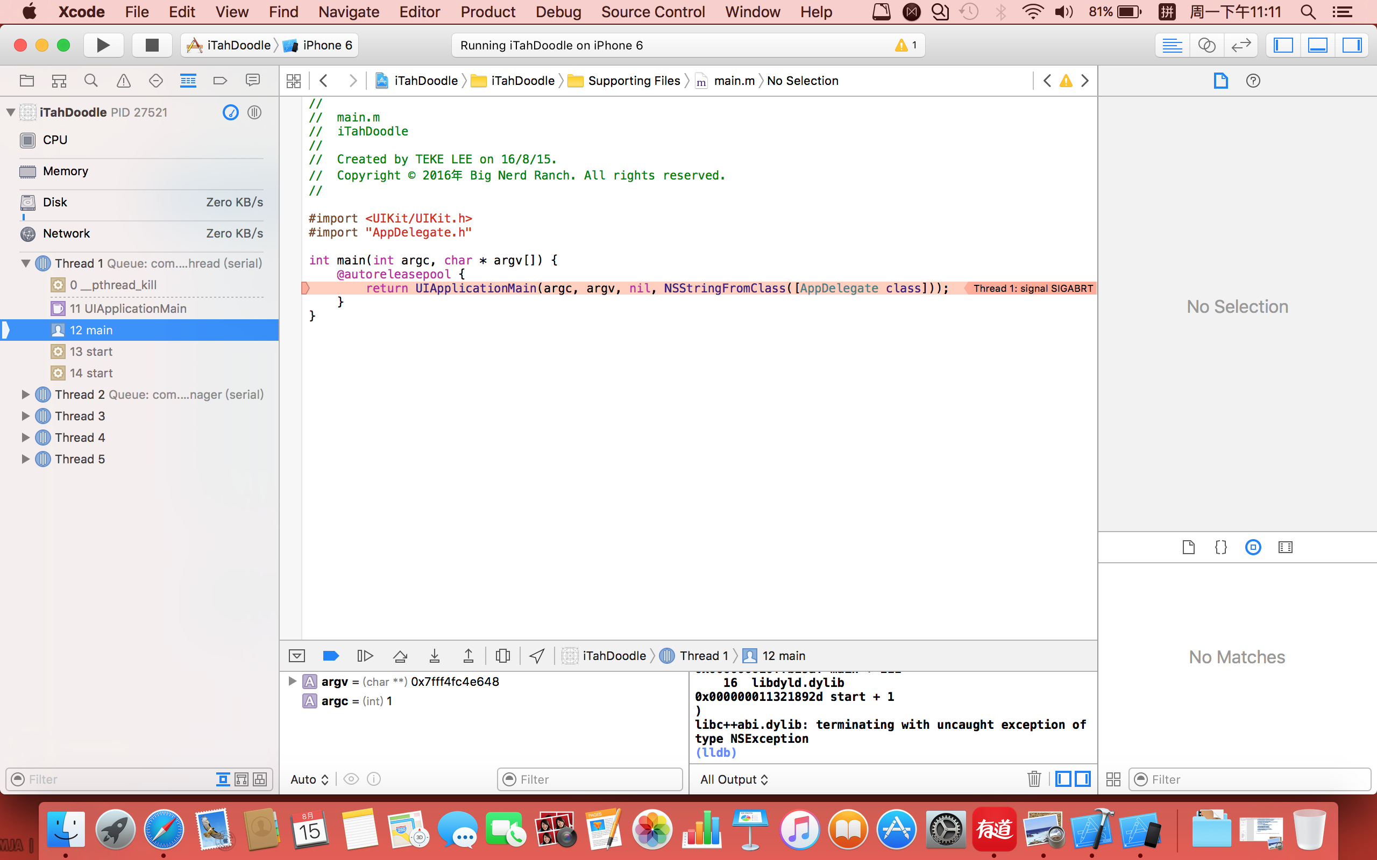Show Code Snippet library braces tab
The image size is (1377, 860).
tap(1220, 547)
